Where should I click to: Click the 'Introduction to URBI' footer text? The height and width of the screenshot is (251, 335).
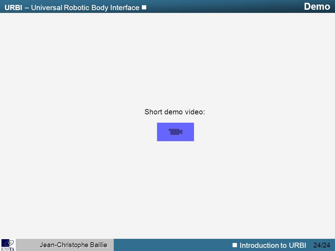[x=273, y=245]
